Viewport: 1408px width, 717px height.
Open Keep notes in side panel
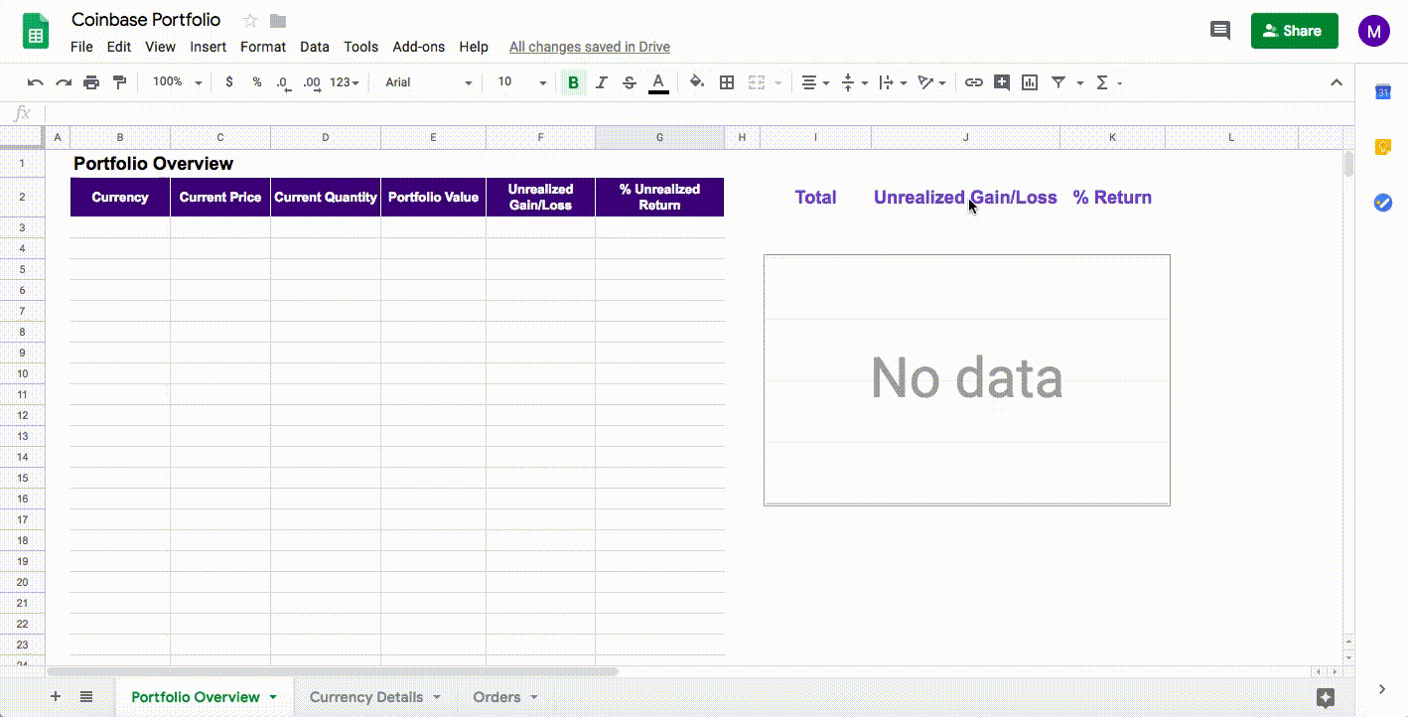[x=1382, y=147]
